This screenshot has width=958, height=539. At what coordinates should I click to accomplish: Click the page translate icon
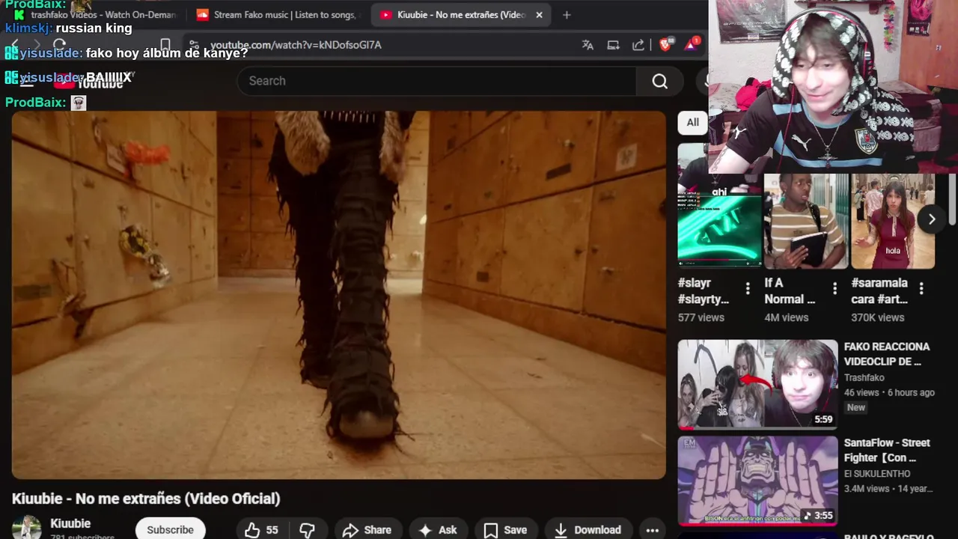click(588, 45)
